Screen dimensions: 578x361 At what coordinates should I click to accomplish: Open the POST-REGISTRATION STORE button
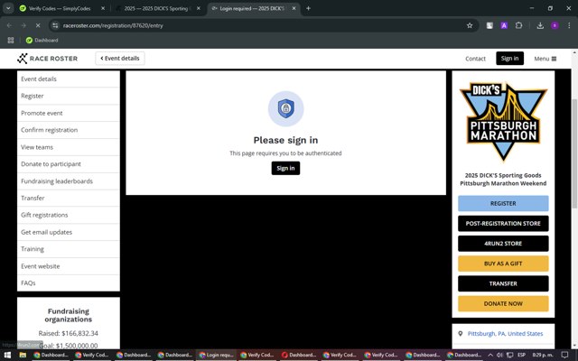(x=503, y=224)
